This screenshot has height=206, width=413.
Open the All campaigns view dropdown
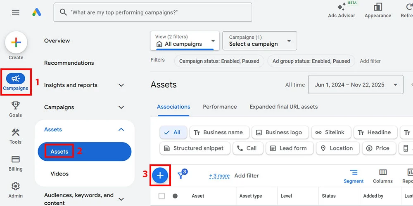185,41
